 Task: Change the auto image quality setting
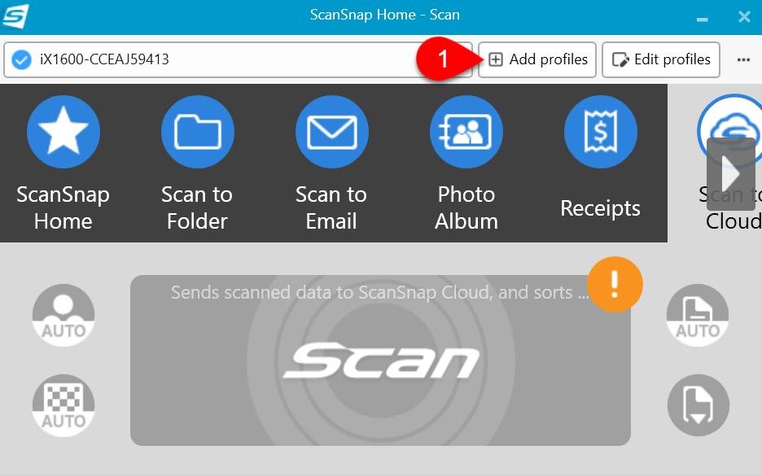(63, 405)
